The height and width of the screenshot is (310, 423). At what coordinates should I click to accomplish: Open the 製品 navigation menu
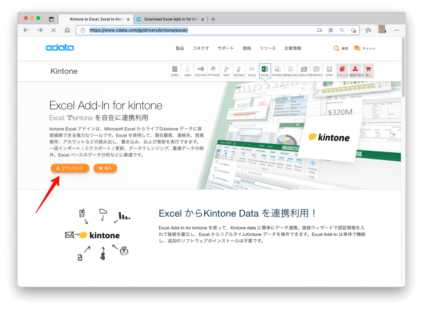pos(180,48)
